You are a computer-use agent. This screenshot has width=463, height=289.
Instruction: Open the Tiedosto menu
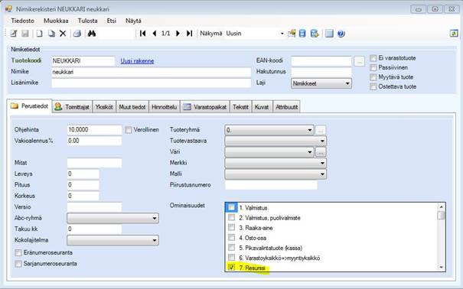click(22, 21)
